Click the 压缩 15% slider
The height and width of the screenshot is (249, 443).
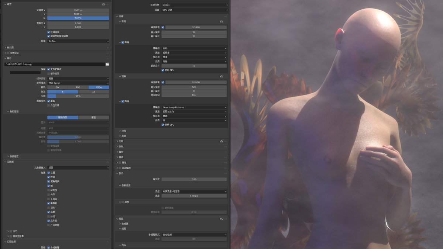[x=78, y=96]
